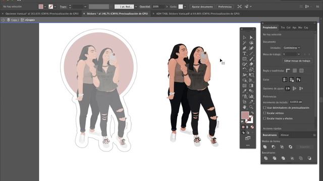
Task: Choose the Gradient tool
Action: [251, 85]
